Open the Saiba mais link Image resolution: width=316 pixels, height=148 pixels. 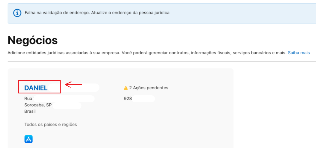point(299,53)
